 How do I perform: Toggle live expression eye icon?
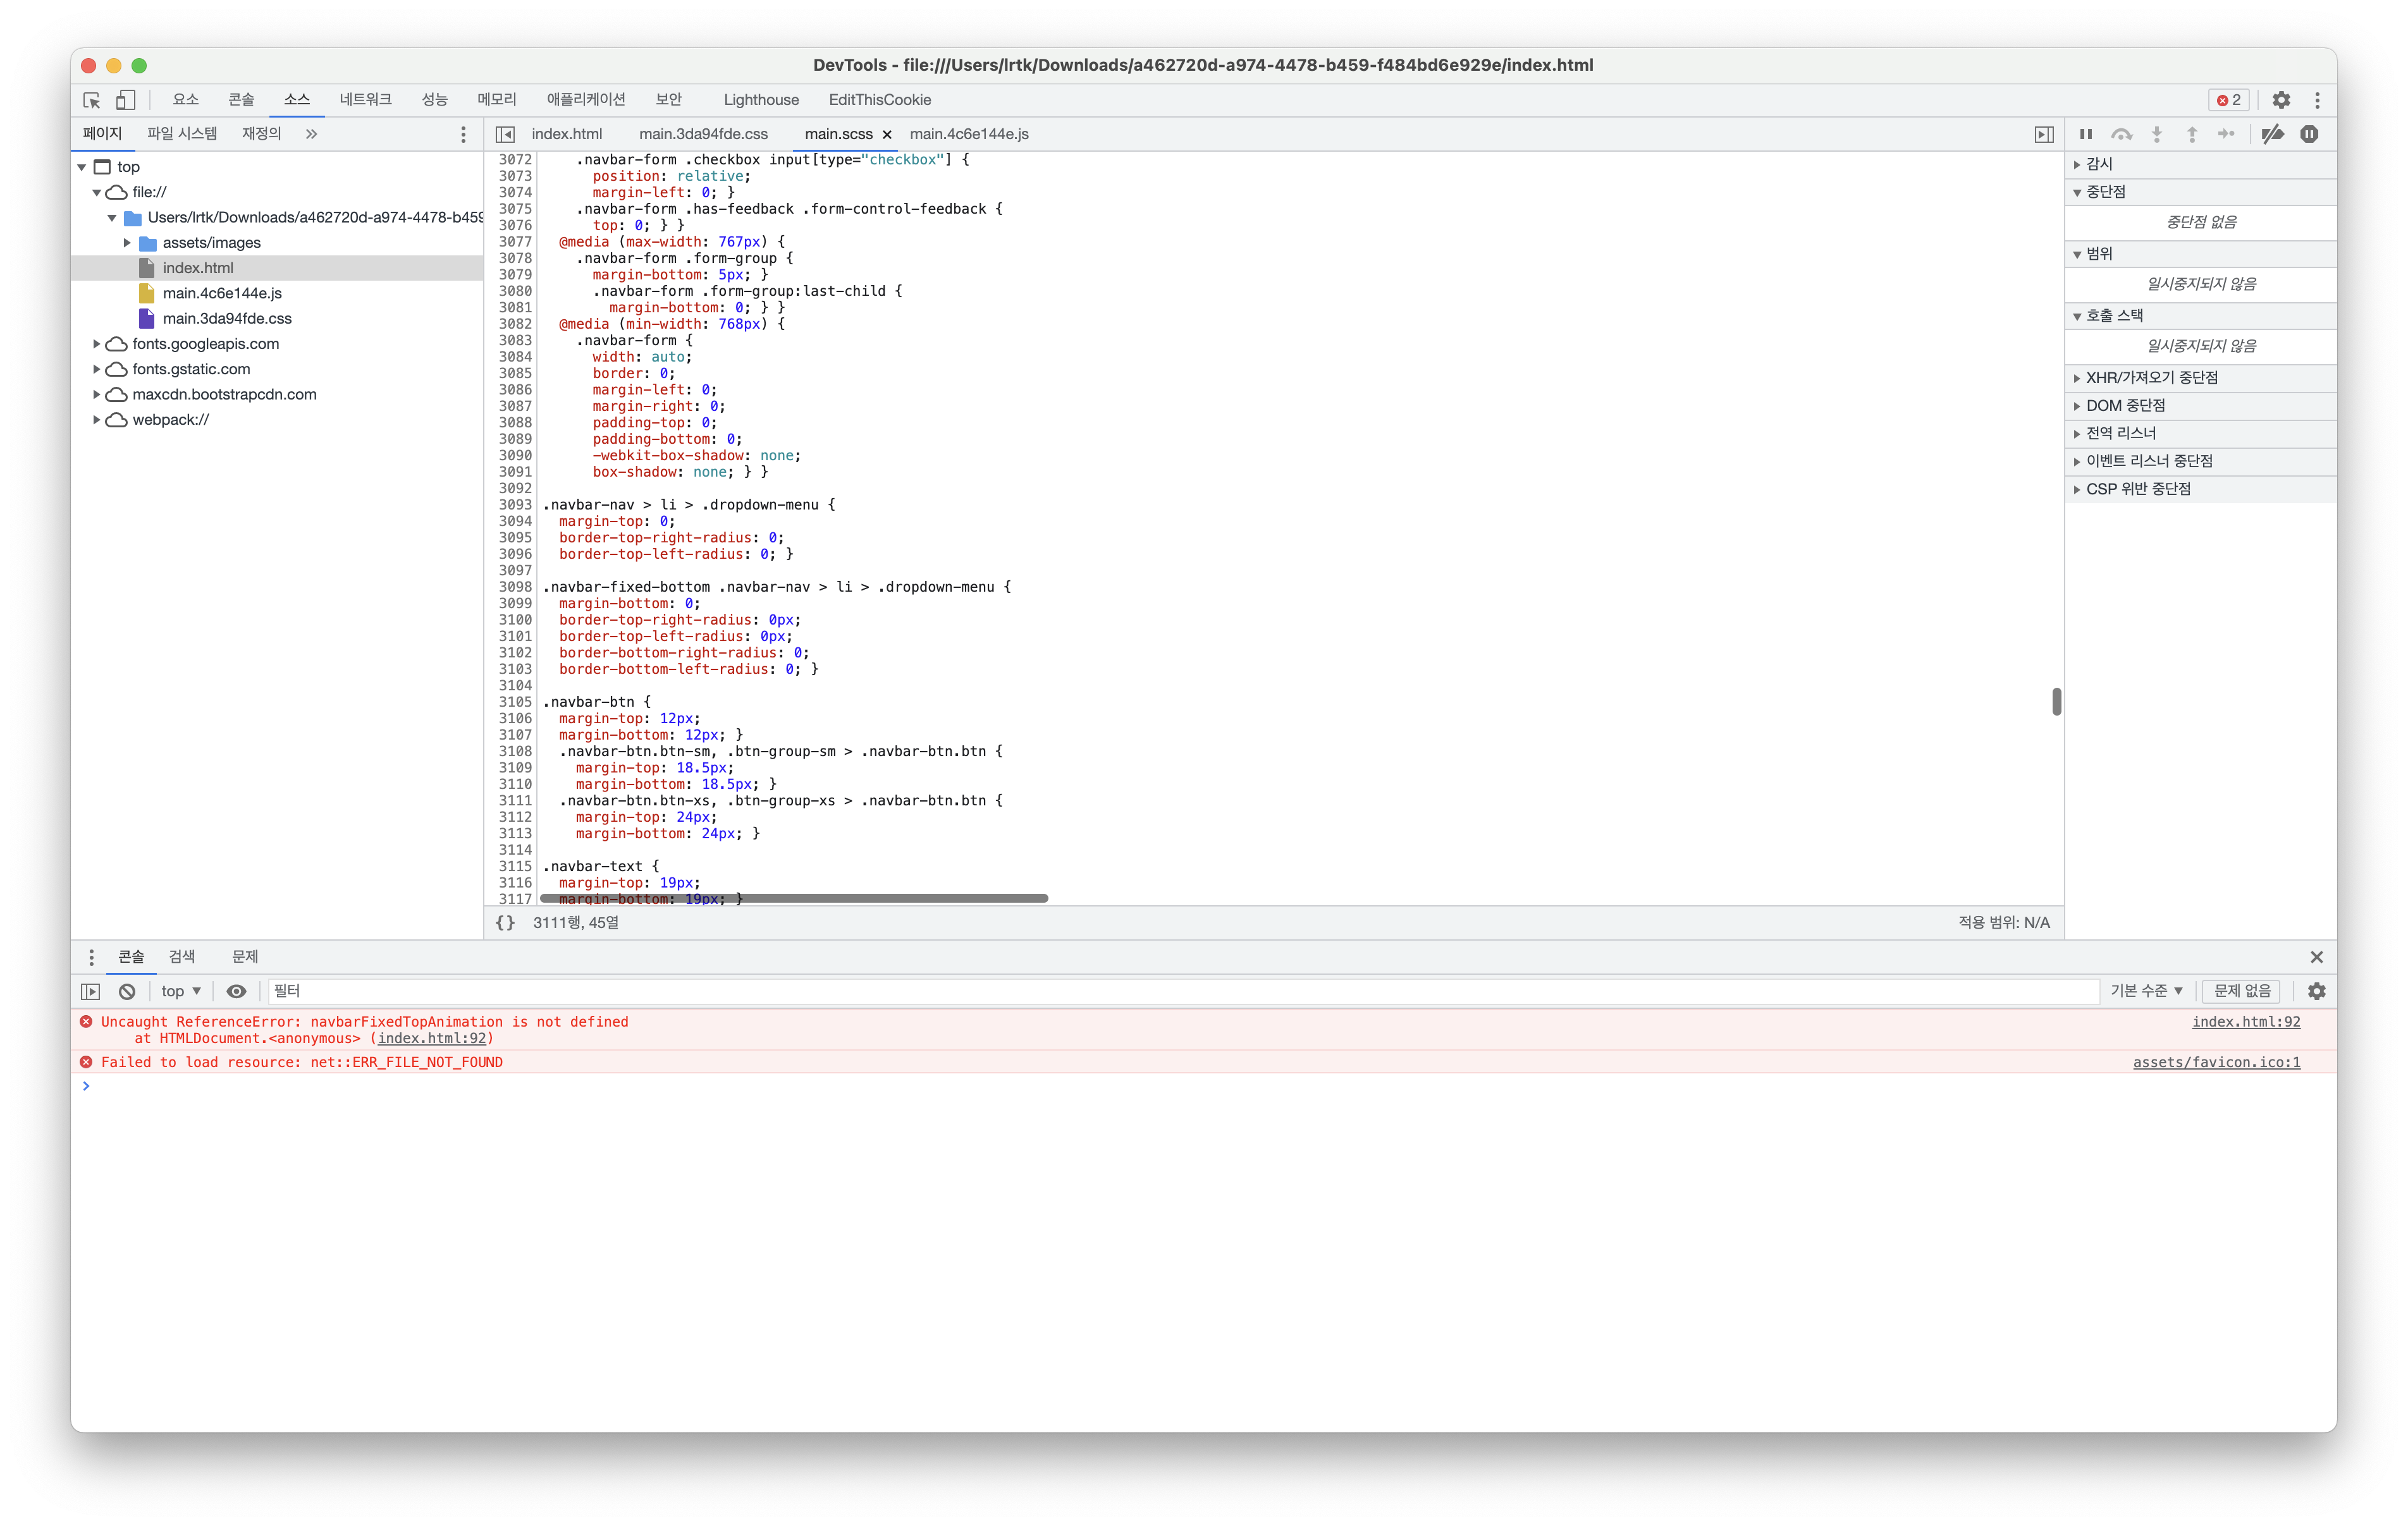point(236,992)
